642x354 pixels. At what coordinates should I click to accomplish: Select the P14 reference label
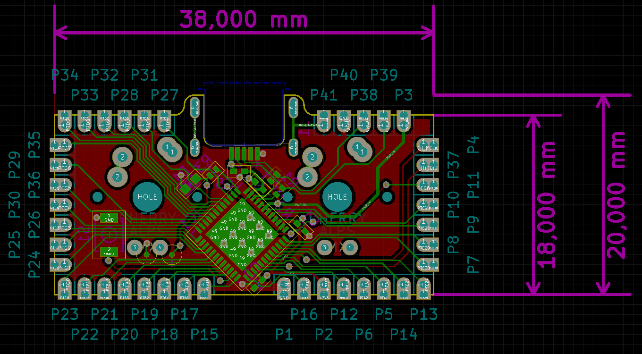[404, 334]
